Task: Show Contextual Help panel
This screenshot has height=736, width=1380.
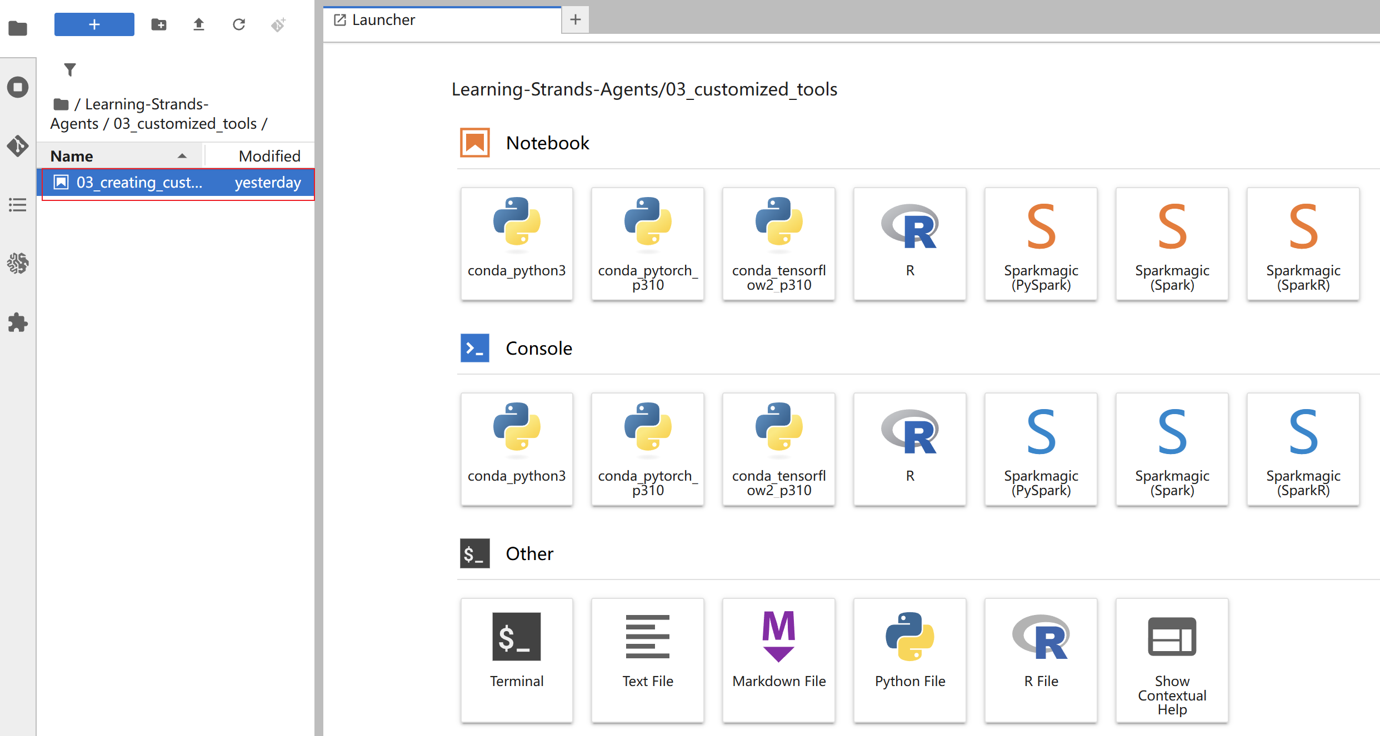Action: (x=1172, y=660)
